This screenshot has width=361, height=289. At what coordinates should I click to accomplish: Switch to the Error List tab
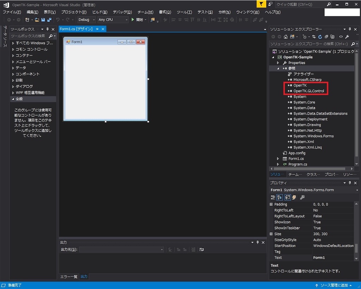[69, 277]
